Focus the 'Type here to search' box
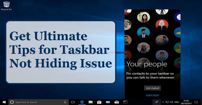202x105 pixels. click(x=39, y=102)
